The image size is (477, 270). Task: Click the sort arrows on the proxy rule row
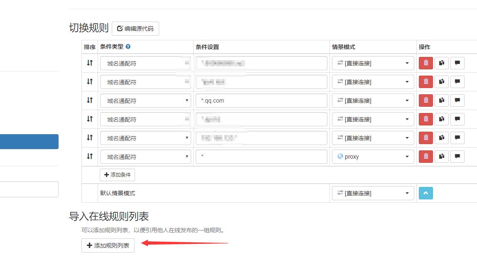(x=90, y=156)
